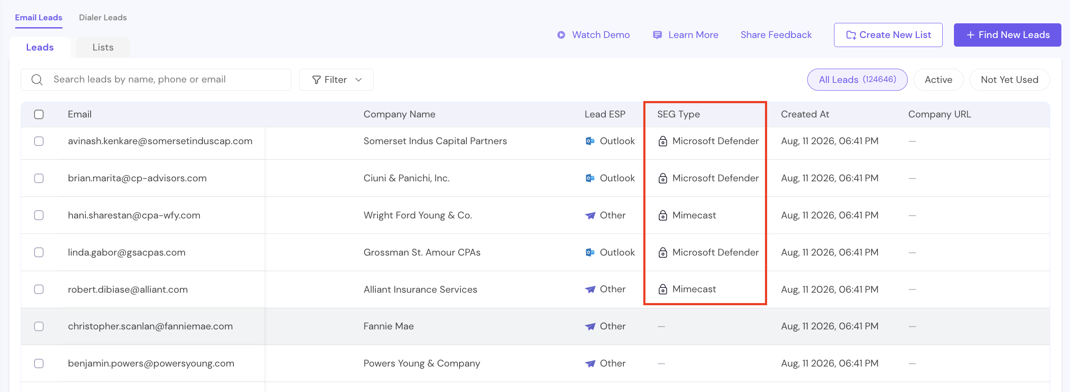Click the SEG Type column header
Screen dimensions: 1070x392
[x=679, y=114]
